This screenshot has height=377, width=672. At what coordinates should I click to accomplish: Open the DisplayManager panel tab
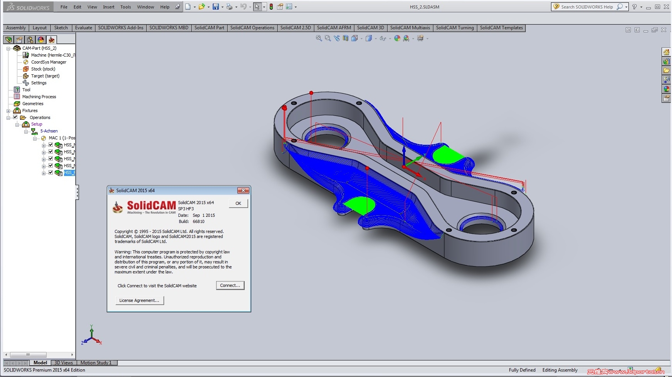41,39
